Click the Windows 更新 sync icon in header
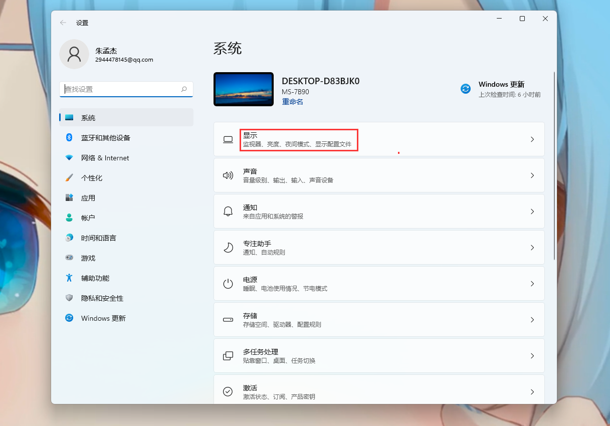The width and height of the screenshot is (610, 426). [466, 89]
